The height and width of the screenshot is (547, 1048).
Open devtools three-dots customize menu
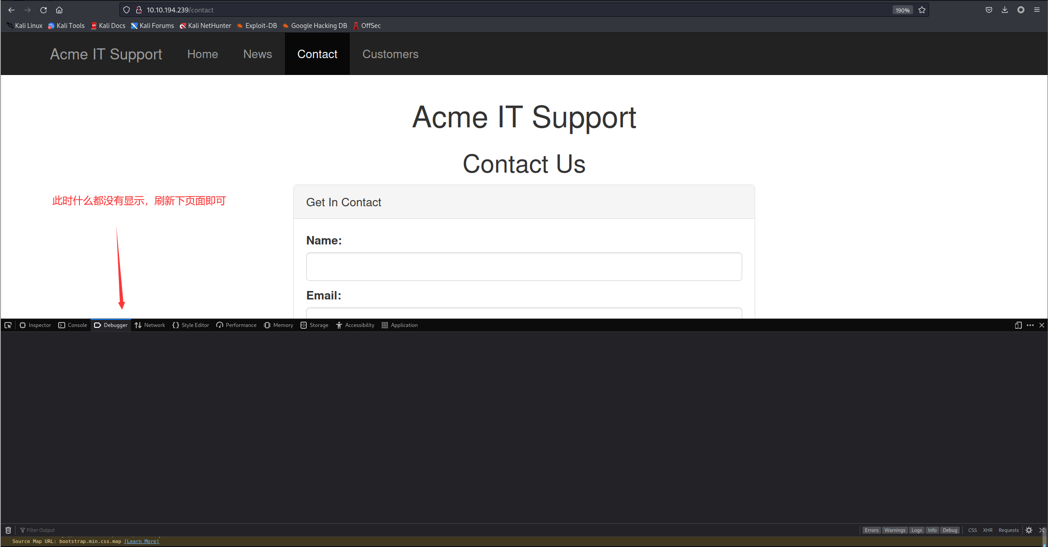point(1030,325)
